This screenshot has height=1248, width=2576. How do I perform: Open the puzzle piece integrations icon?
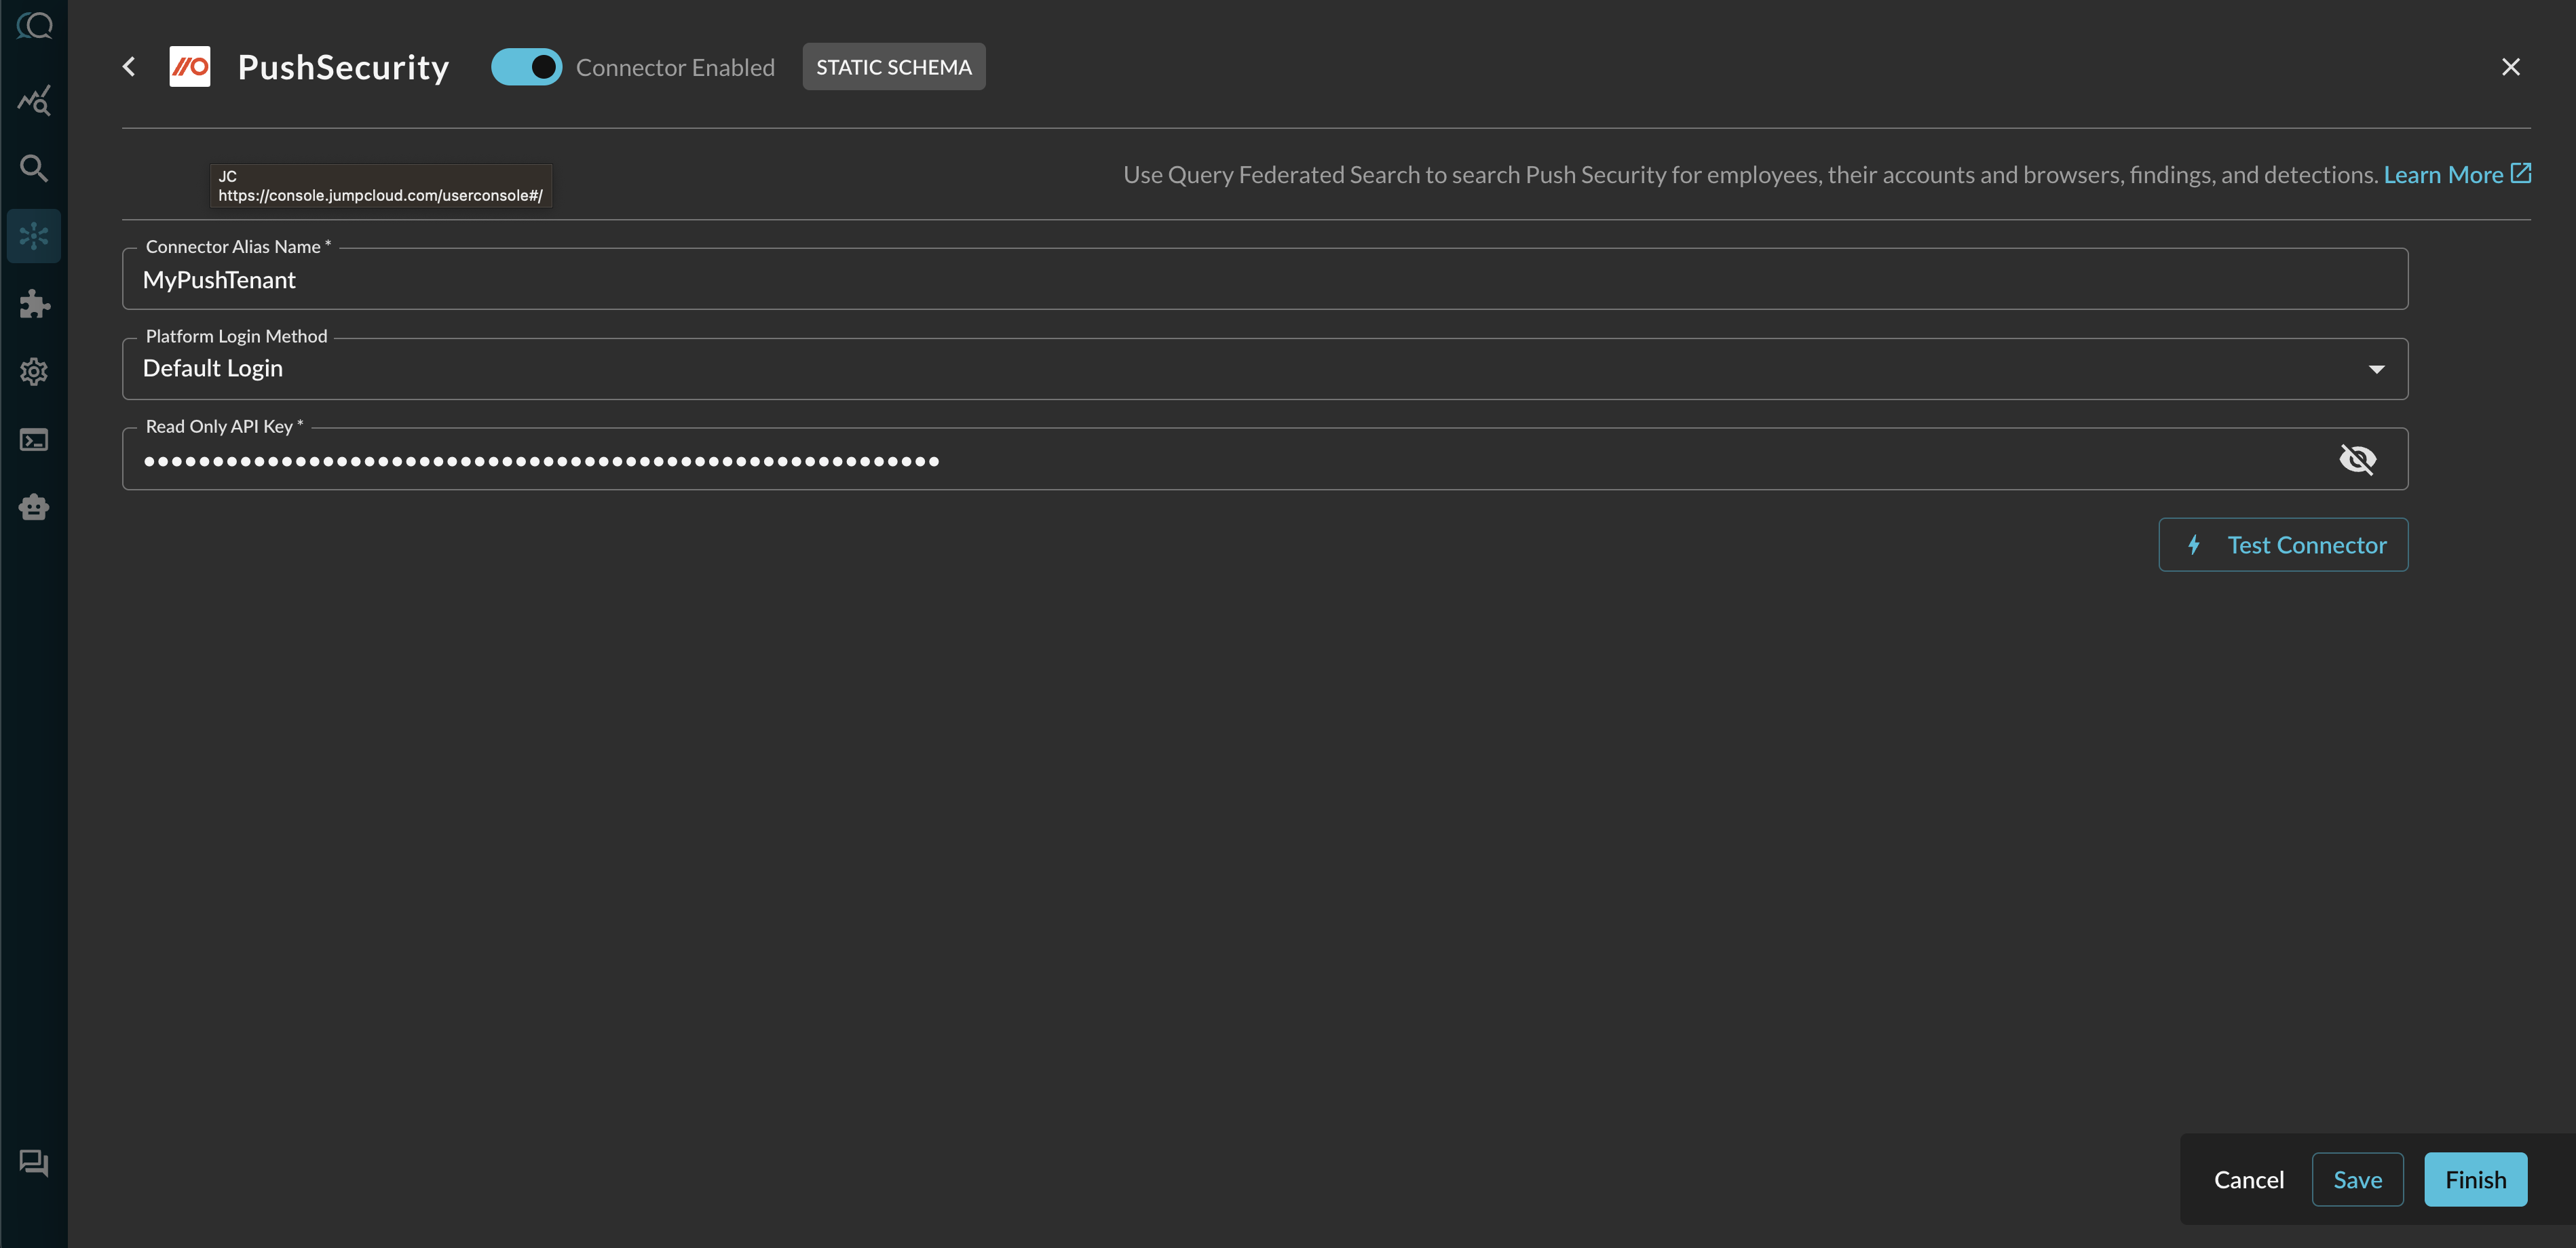34,304
